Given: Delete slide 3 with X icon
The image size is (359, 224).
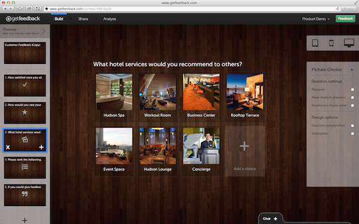Looking at the screenshot, I should (x=8, y=147).
